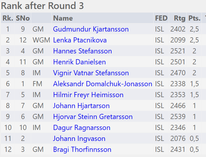
Task: Open Vignir Vatnar Stefansson's profile link
Action: (91, 73)
